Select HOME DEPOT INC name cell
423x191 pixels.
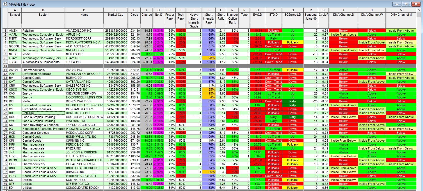point(84,113)
